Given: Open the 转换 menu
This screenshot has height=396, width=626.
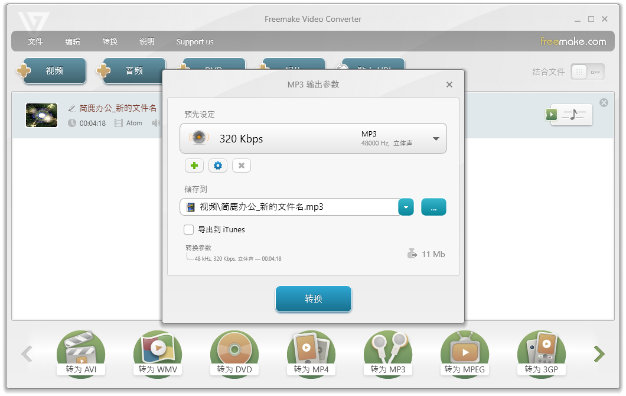Looking at the screenshot, I should pyautogui.click(x=109, y=41).
